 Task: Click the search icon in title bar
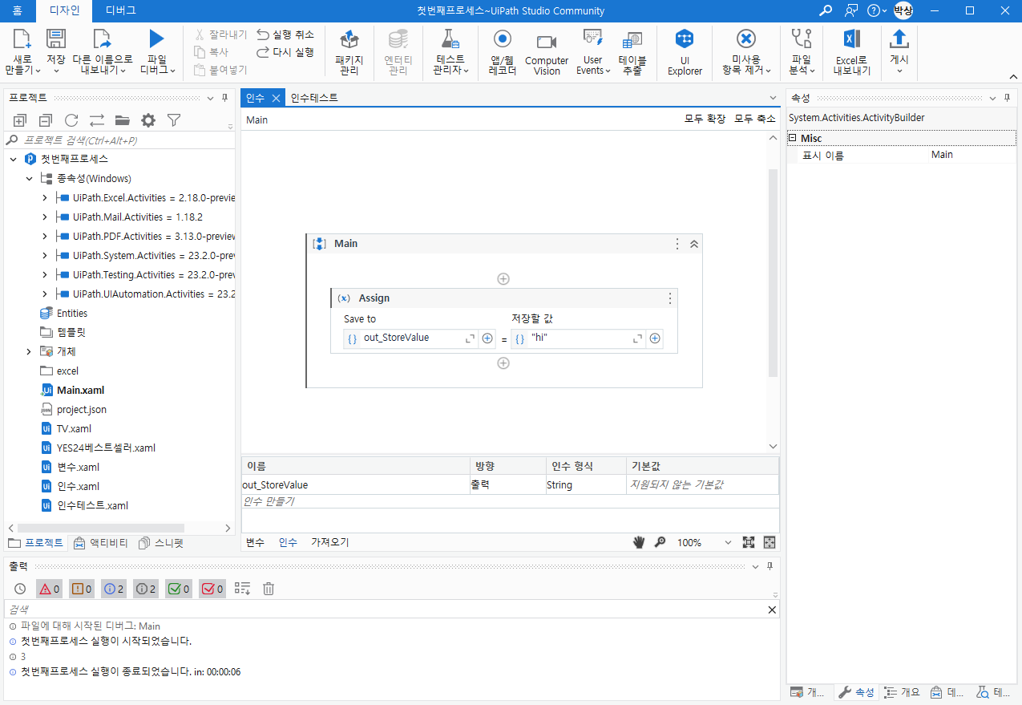826,10
